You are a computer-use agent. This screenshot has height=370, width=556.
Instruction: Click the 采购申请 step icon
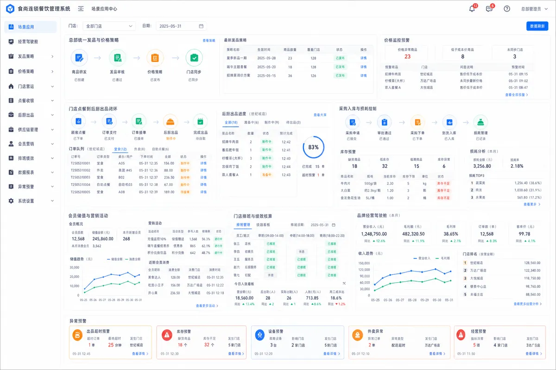pyautogui.click(x=353, y=122)
